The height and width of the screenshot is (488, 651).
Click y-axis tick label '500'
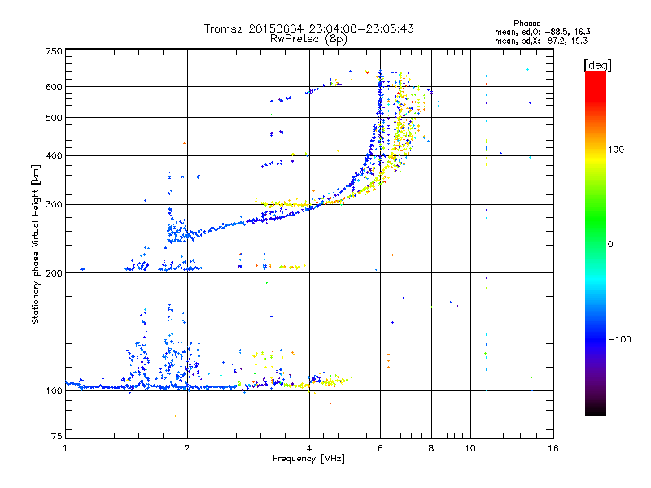(55, 118)
